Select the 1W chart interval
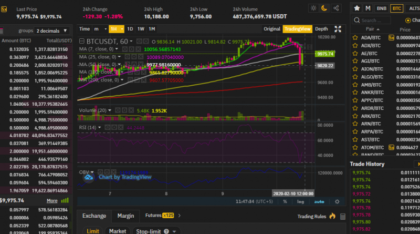Viewport: 420px width, 234px height. pos(141,29)
